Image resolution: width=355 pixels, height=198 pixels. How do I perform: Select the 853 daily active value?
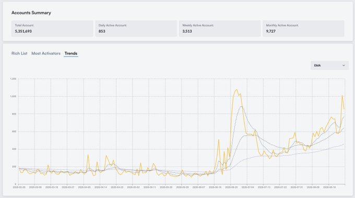click(102, 31)
